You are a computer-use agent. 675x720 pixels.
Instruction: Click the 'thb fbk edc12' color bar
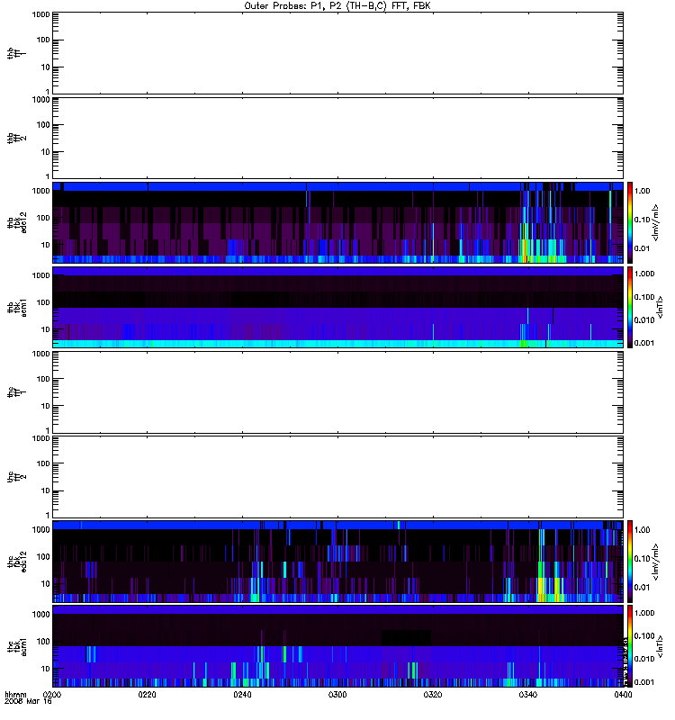(630, 222)
